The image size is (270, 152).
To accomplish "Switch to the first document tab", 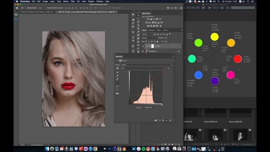I will (37, 12).
